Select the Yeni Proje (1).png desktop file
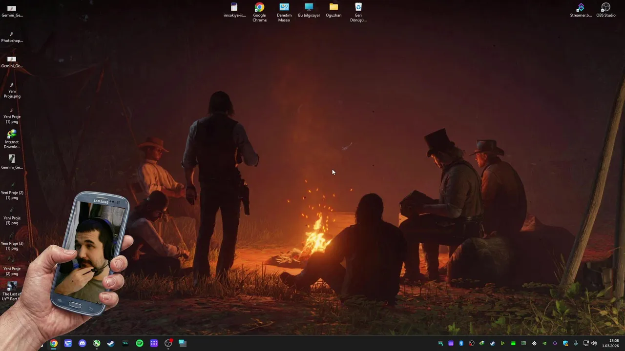 click(12, 115)
